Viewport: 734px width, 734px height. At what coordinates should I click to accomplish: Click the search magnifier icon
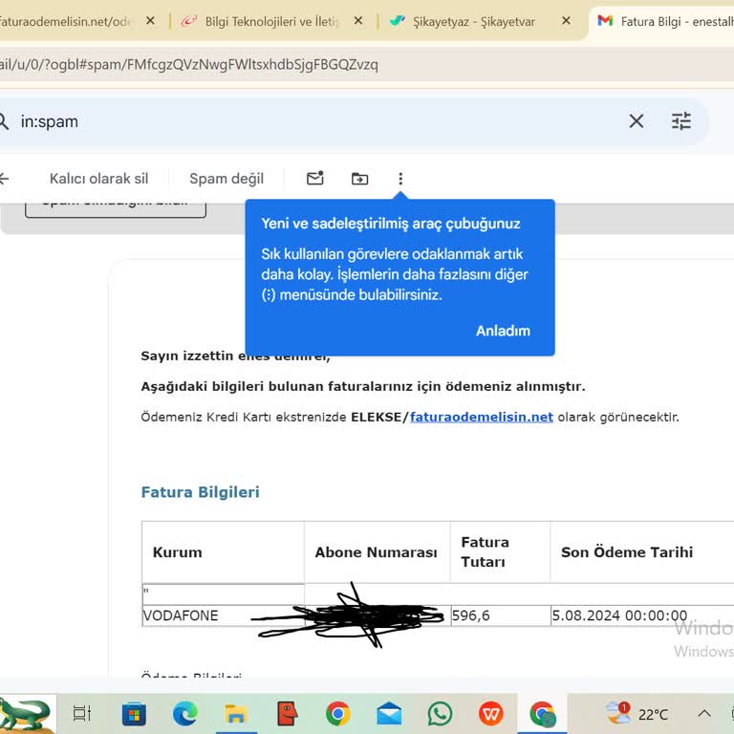point(3,121)
